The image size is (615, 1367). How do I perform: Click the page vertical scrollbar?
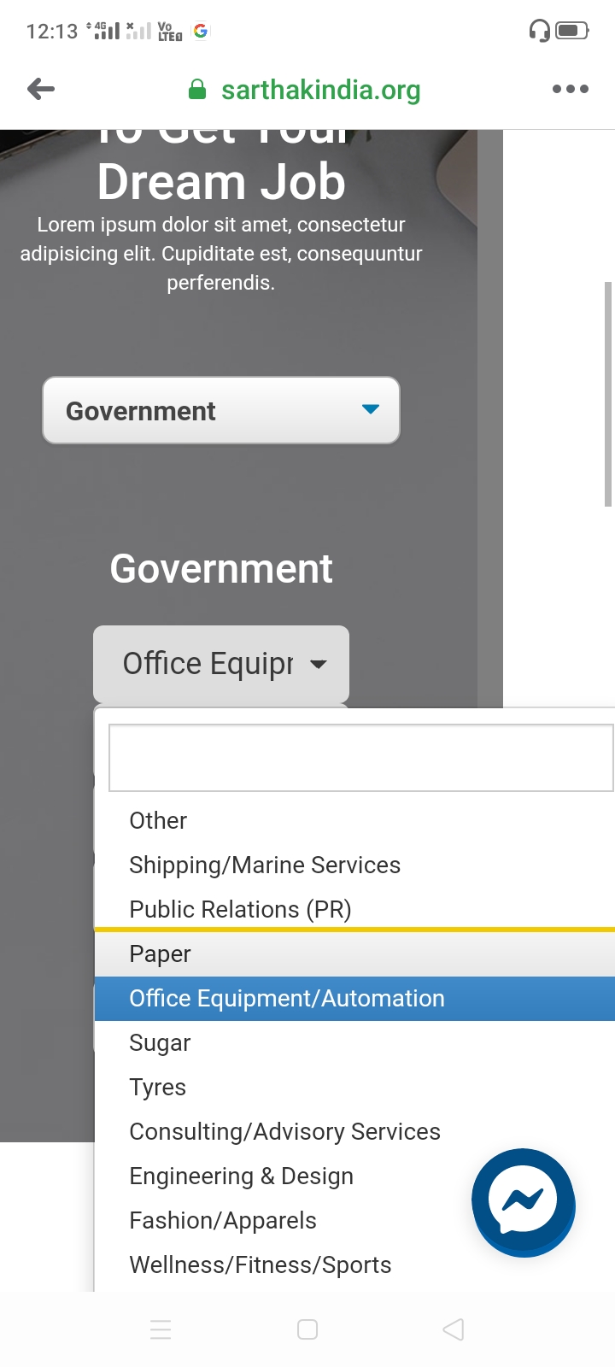608,394
